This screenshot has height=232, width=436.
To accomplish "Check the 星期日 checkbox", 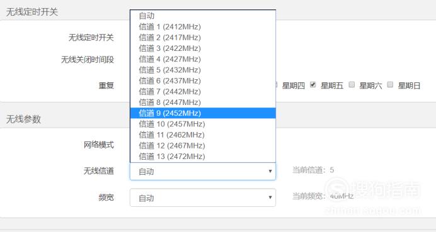I will click(x=391, y=85).
